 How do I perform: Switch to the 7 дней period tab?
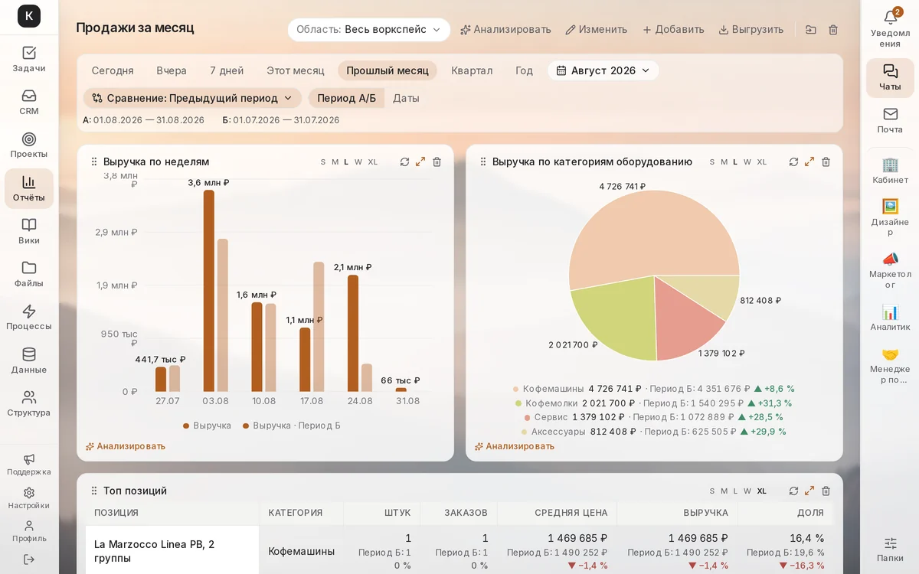227,70
